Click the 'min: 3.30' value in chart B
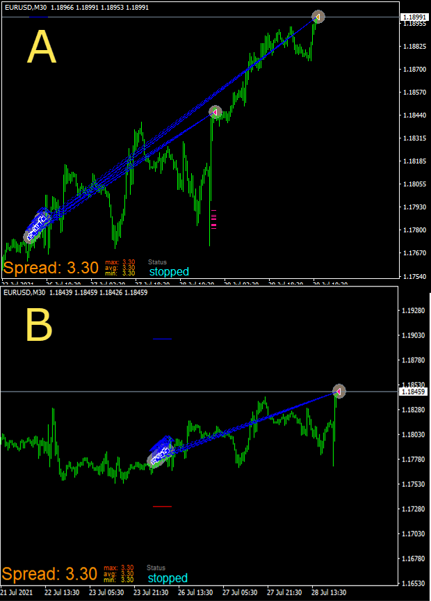The height and width of the screenshot is (601, 431). point(118,579)
